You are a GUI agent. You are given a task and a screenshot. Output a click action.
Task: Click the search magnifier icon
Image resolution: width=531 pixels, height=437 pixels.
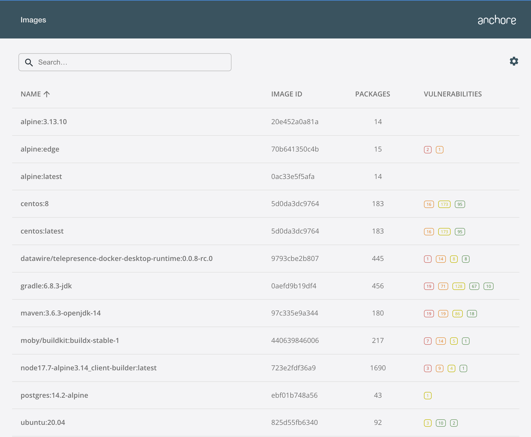[x=29, y=62]
